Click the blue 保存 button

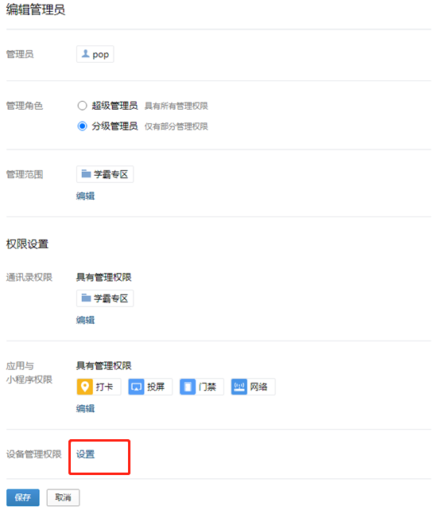point(23,497)
